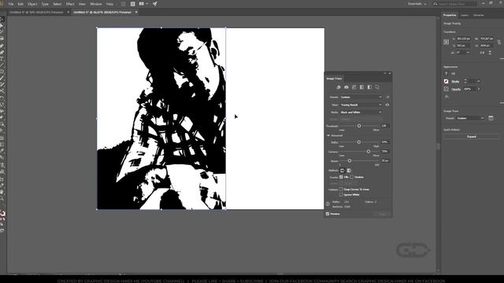
Task: Toggle the Fills checkbox
Action: tap(341, 177)
